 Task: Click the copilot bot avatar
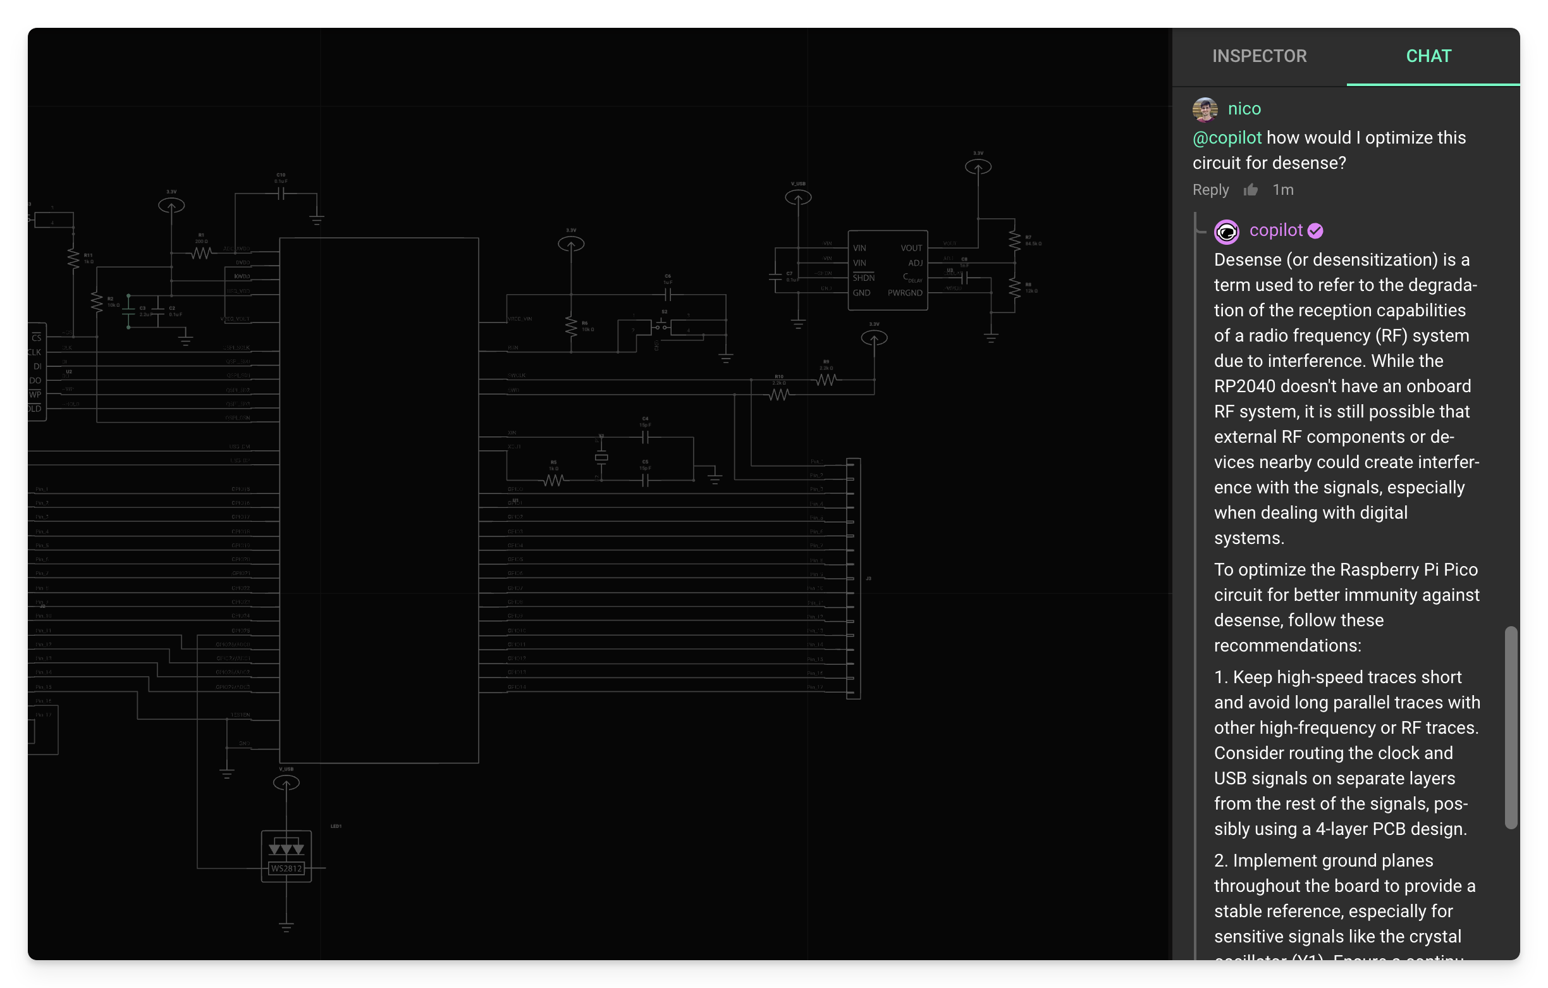point(1227,232)
